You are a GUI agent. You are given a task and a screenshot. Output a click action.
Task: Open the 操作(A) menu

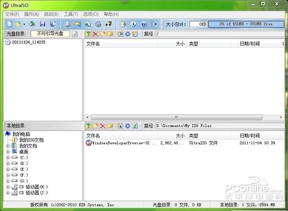[x=32, y=14]
